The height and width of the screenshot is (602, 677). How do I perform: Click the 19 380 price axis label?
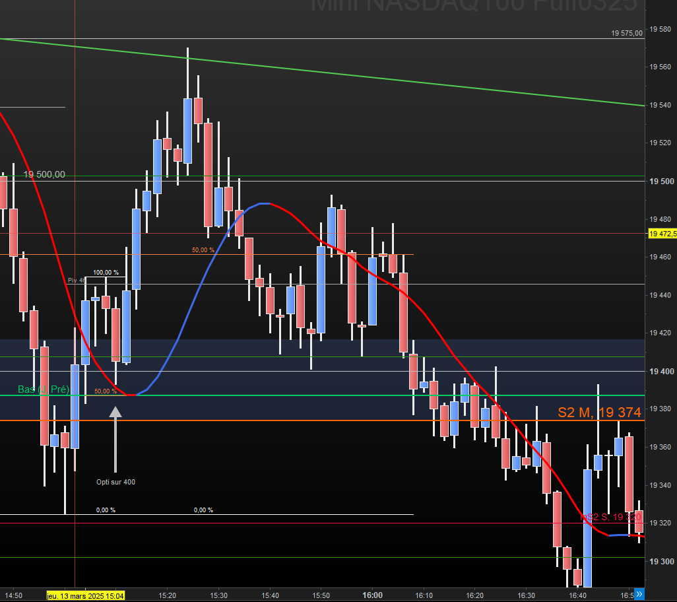660,409
